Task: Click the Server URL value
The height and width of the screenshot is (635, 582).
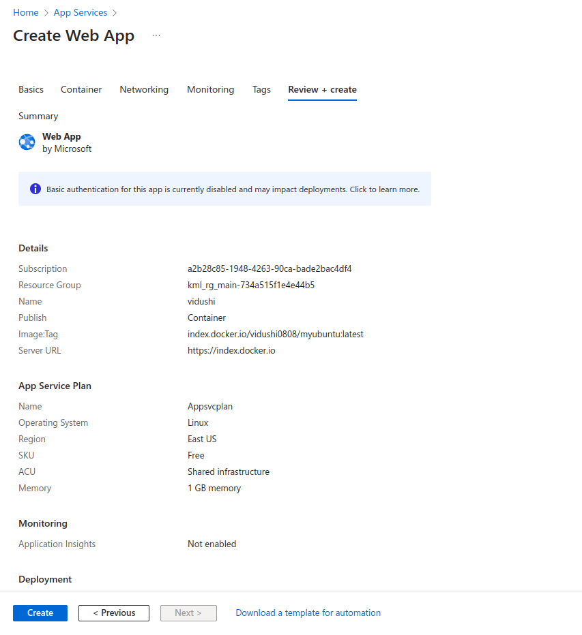Action: point(231,350)
